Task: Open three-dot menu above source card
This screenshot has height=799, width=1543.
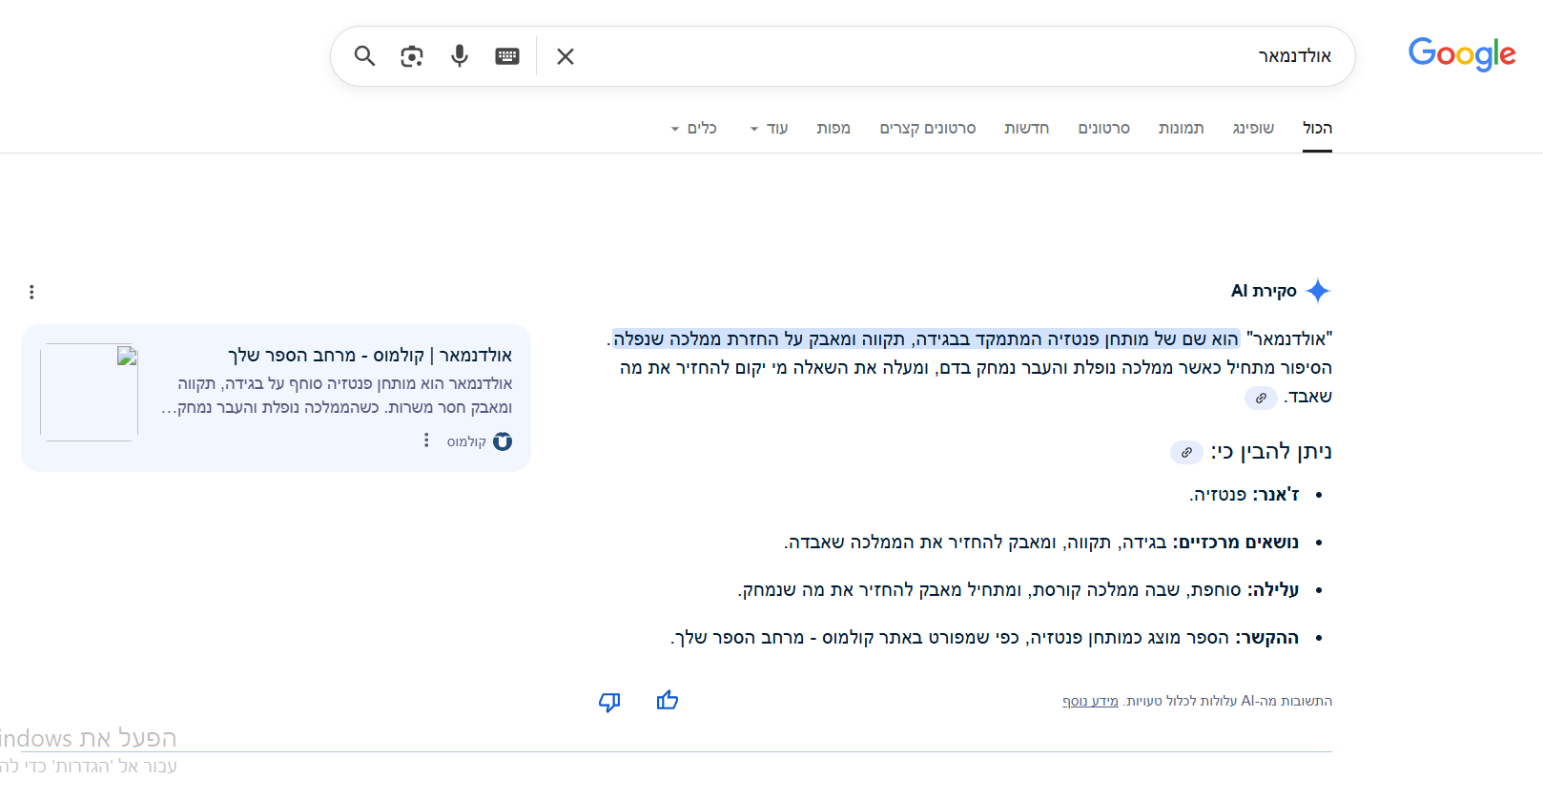Action: (31, 292)
